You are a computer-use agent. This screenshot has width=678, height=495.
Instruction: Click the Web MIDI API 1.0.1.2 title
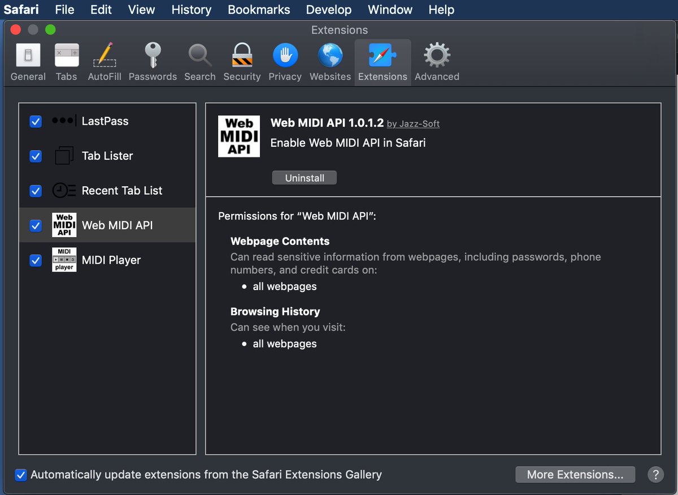(327, 122)
